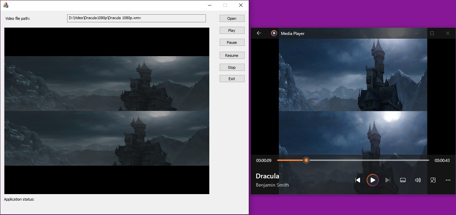456x215 pixels.
Task: Click the artist name Benjamin Smith
Action: tap(272, 185)
